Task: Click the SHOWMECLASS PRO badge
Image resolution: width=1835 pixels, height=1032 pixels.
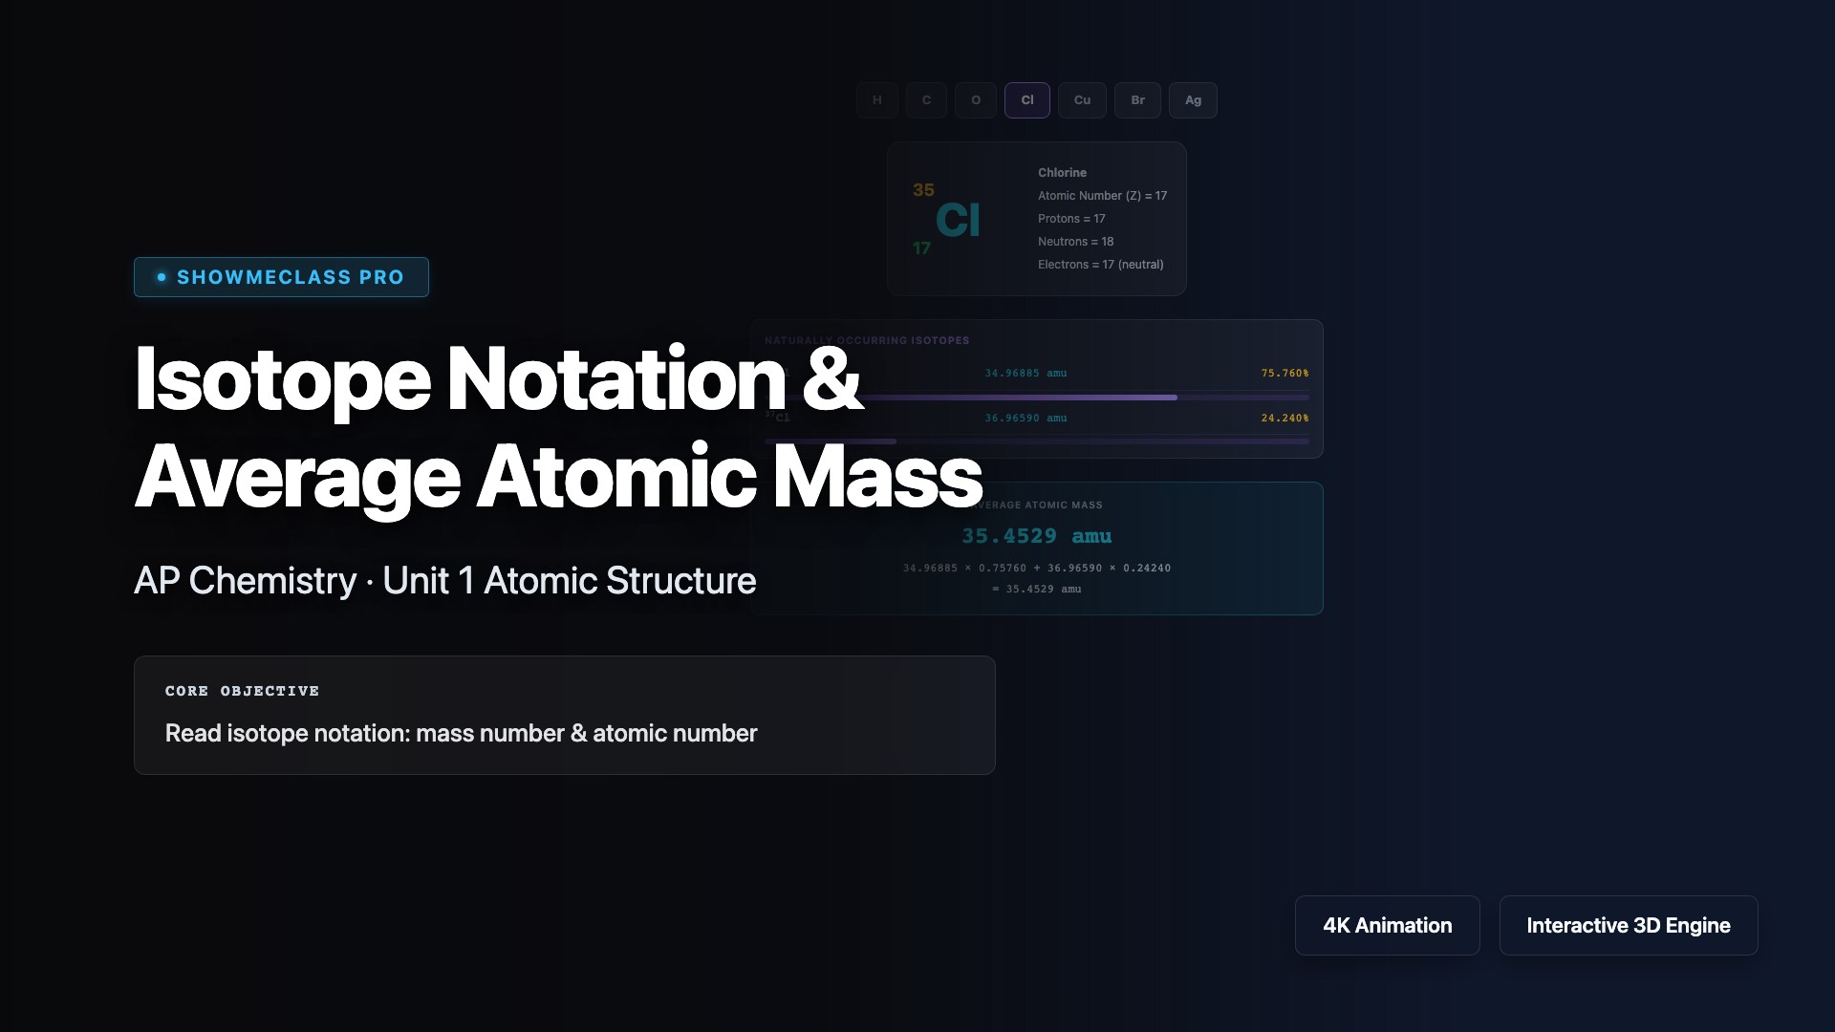Action: pos(281,277)
